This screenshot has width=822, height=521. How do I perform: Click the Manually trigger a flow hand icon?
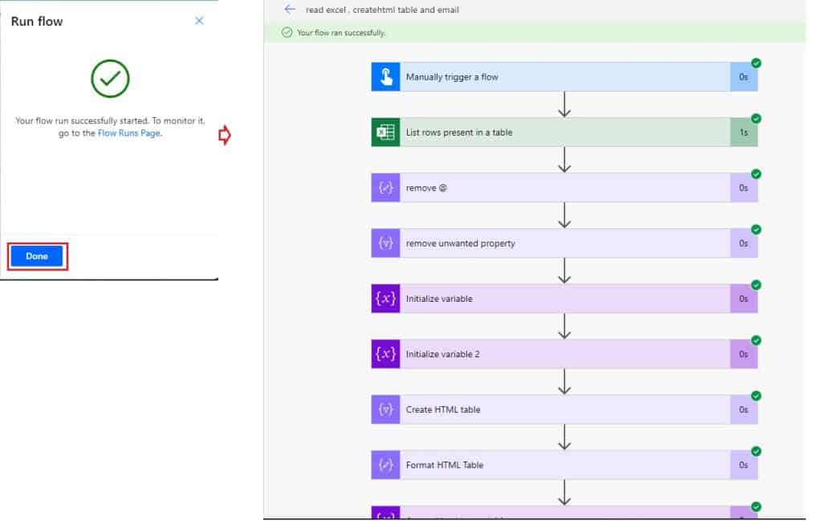point(386,77)
